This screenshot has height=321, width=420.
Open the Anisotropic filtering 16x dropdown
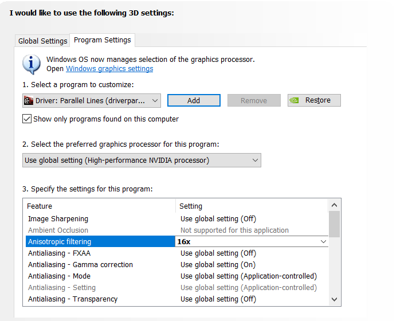click(324, 242)
